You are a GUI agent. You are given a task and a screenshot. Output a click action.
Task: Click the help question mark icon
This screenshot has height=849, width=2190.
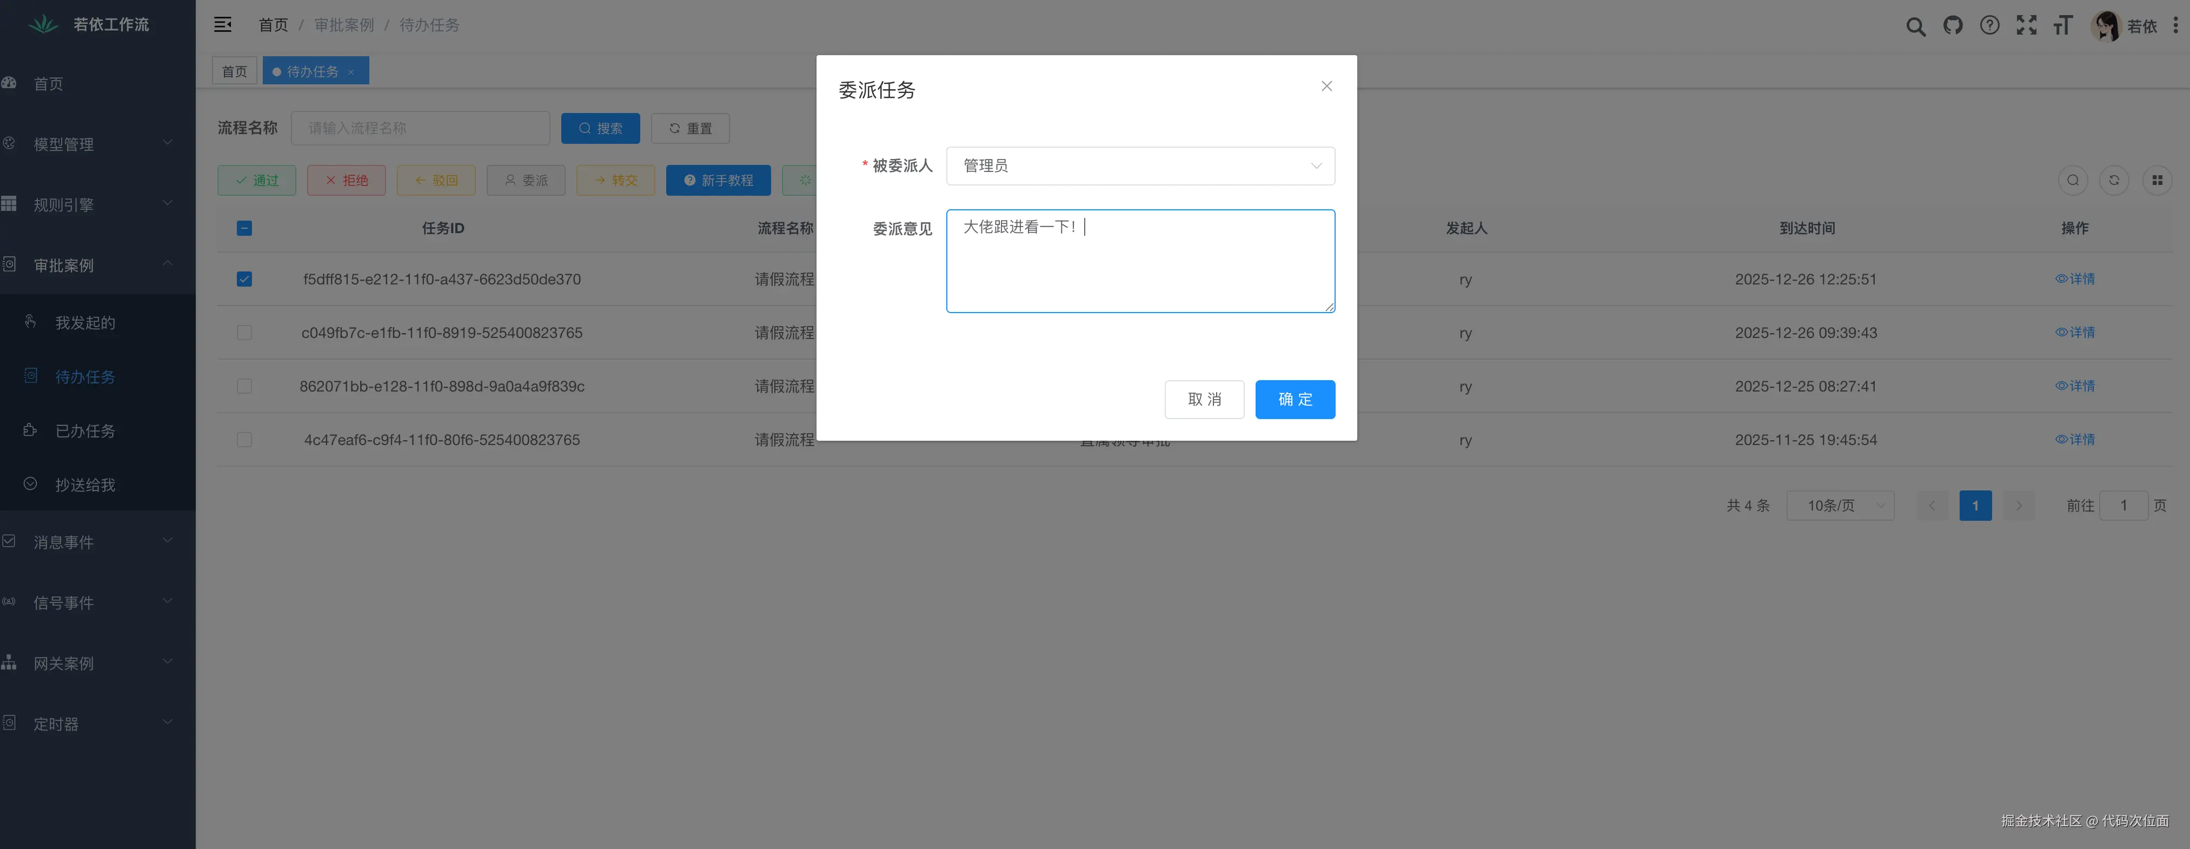coord(1989,25)
